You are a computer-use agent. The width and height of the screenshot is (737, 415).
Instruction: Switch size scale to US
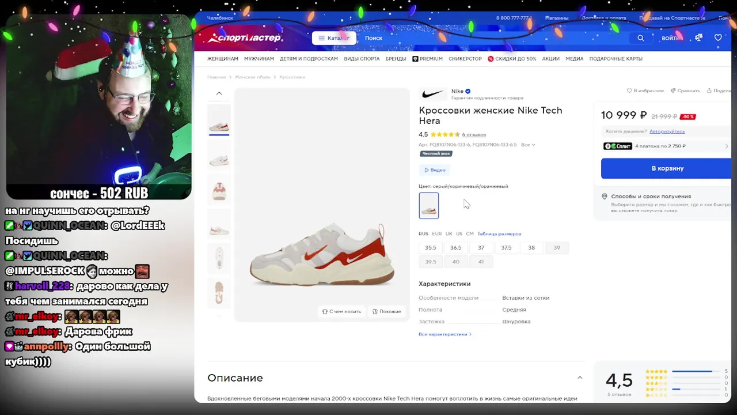pos(459,233)
